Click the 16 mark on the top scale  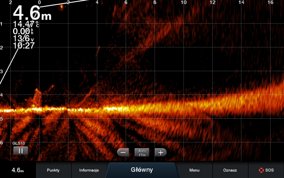[x=270, y=2]
